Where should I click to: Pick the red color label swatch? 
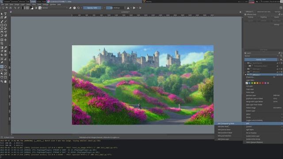[x=263, y=83]
